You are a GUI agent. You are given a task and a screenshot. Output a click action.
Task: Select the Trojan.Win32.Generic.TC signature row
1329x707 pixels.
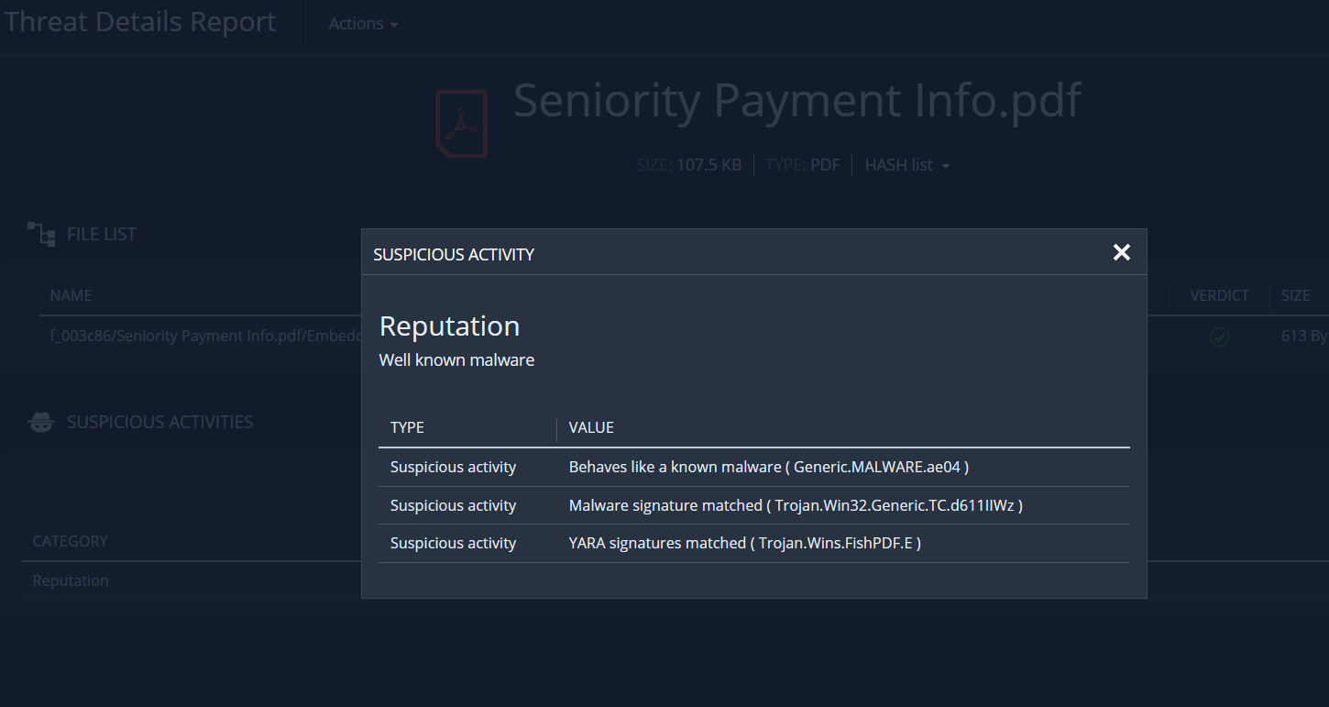[795, 505]
